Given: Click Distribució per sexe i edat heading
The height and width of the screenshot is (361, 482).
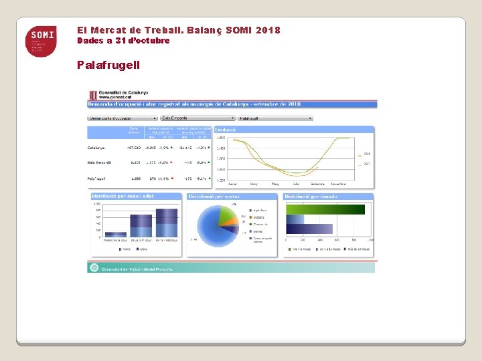Looking at the screenshot, I should (x=123, y=196).
